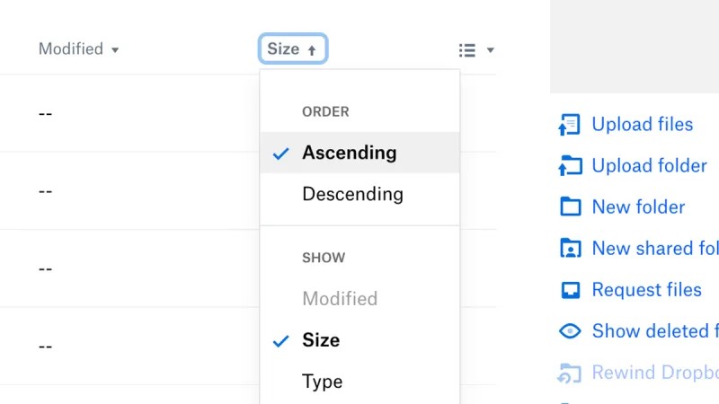Click the New folder icon
This screenshot has width=719, height=404.
pos(571,206)
